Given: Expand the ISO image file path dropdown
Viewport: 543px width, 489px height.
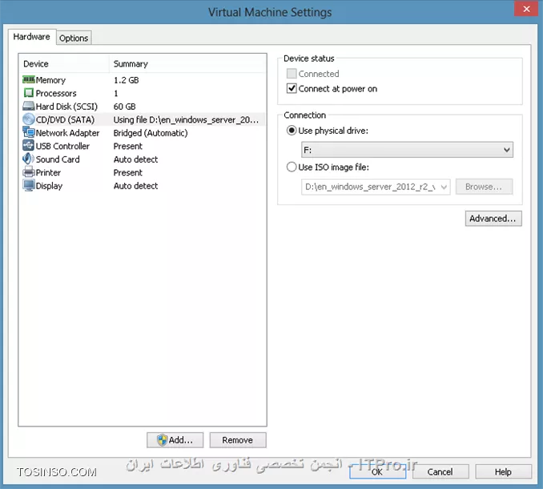Looking at the screenshot, I should tap(444, 187).
